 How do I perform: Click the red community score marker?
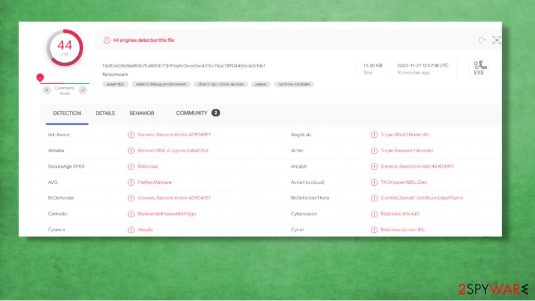point(40,78)
